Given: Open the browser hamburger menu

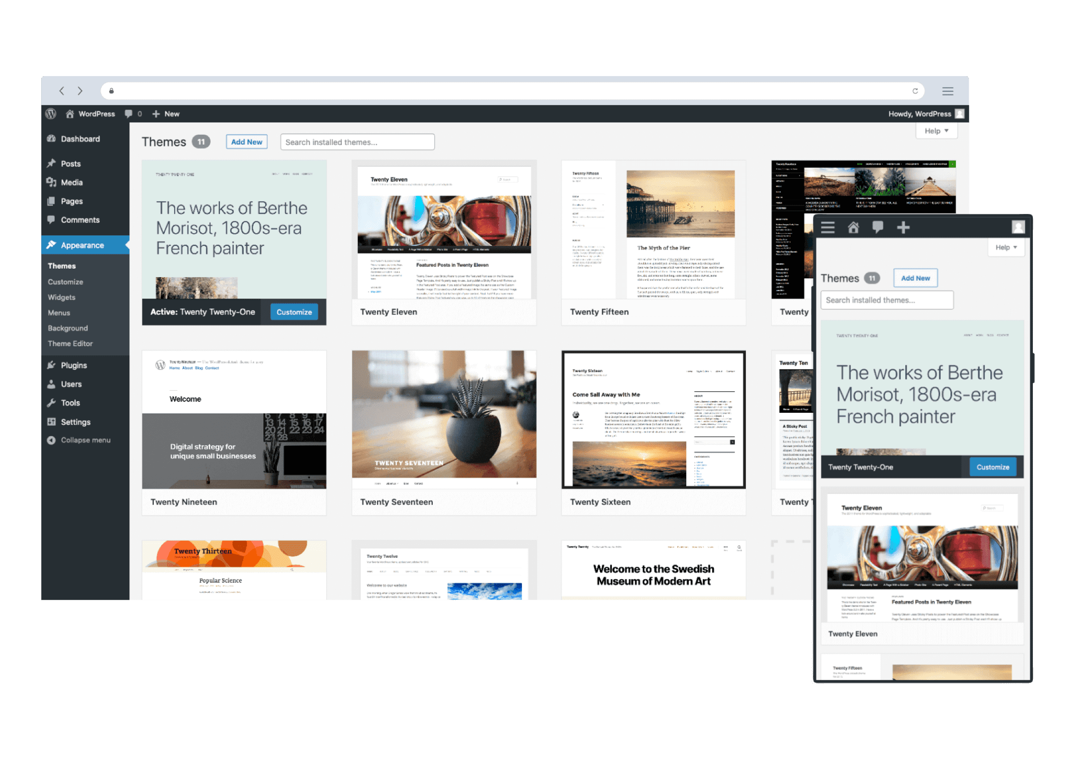Looking at the screenshot, I should (x=948, y=91).
